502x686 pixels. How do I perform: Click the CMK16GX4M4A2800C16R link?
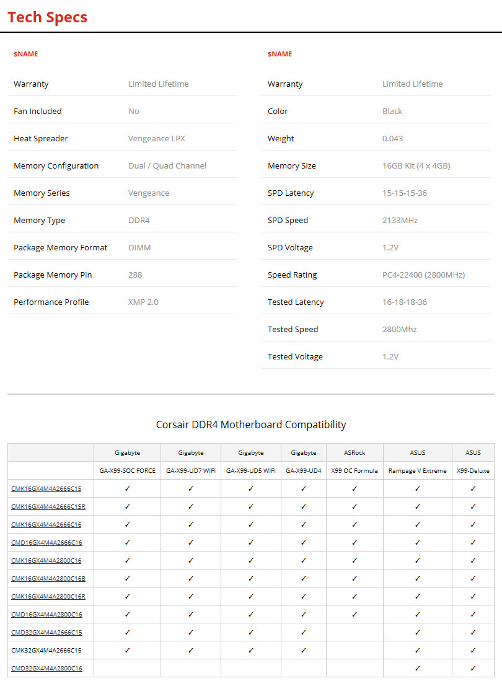point(48,596)
